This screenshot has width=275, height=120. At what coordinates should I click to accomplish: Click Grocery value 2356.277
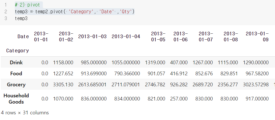pos(228,85)
